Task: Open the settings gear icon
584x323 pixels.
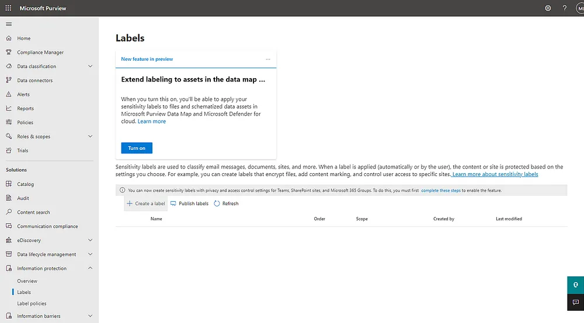Action: tap(548, 8)
